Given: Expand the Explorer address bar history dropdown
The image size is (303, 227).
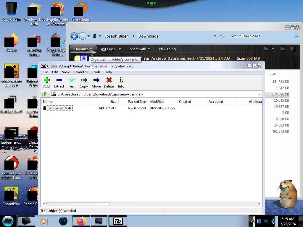Looking at the screenshot, I should pos(215,36).
